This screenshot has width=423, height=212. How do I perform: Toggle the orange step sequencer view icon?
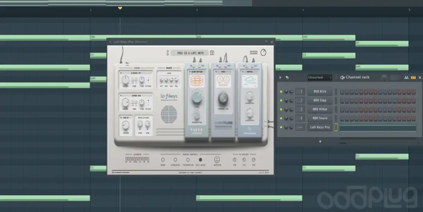(x=413, y=78)
